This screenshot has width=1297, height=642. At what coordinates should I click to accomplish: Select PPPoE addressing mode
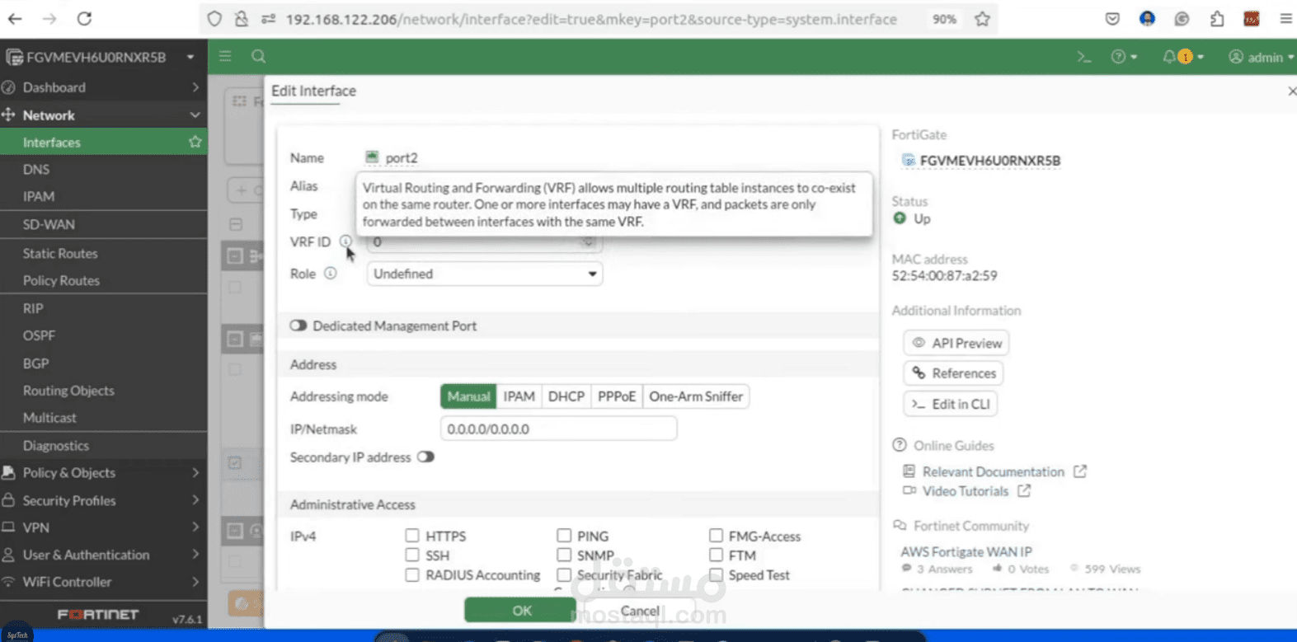617,396
